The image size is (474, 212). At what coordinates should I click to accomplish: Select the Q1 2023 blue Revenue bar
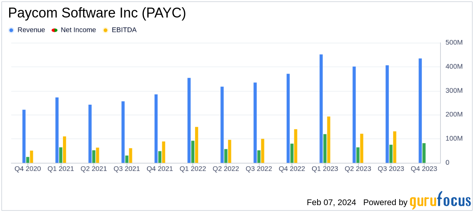coord(321,108)
